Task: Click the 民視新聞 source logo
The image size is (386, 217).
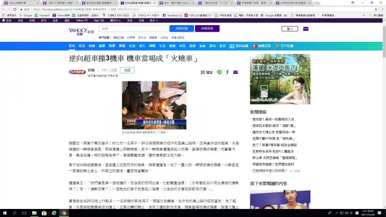Action: (77, 72)
